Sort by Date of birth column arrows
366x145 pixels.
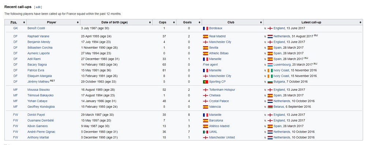(x=150, y=22)
